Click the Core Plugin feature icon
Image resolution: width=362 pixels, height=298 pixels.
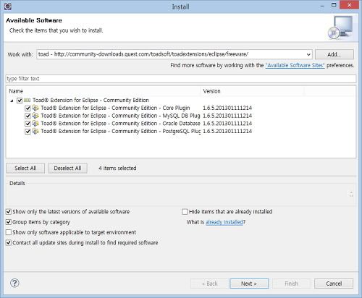[35, 108]
